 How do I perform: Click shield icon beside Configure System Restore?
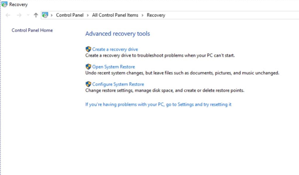pos(88,84)
